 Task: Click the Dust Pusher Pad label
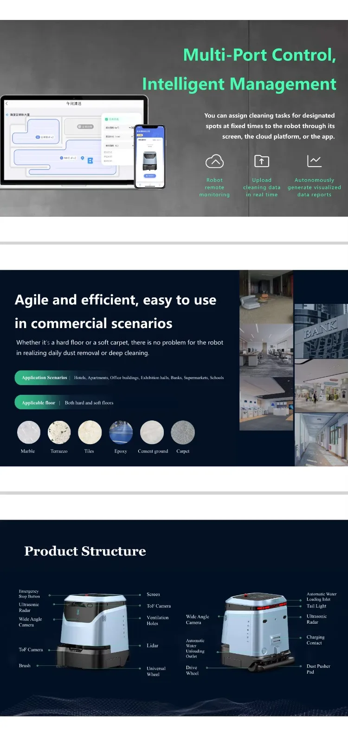click(318, 669)
